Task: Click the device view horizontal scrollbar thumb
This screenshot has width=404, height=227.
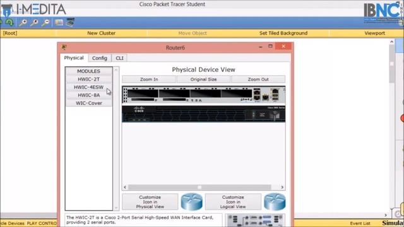Action: [x=199, y=187]
